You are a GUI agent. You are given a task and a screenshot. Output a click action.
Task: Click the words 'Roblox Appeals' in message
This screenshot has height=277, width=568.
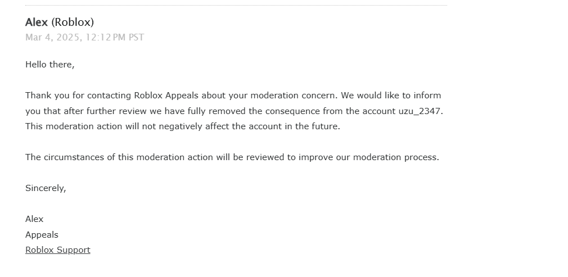(x=166, y=96)
